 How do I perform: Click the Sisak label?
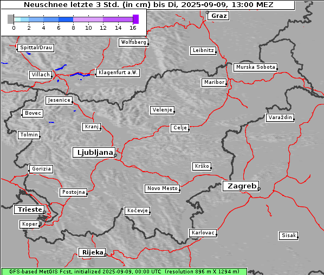288,235
